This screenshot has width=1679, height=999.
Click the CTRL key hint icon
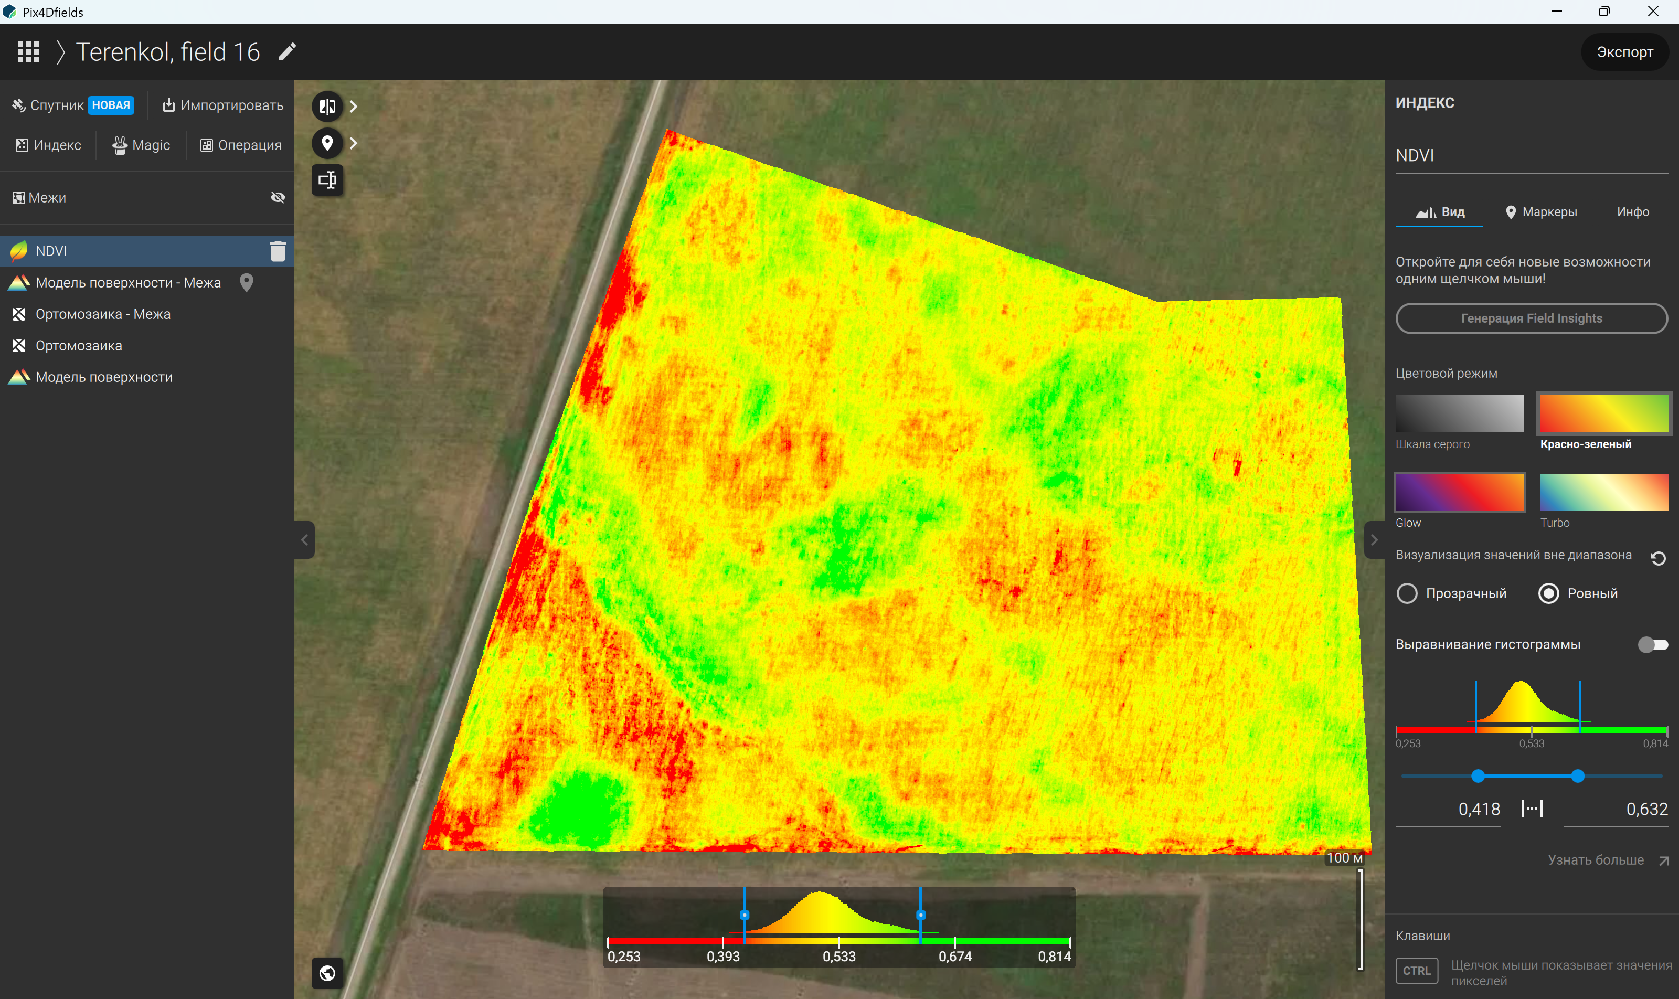pos(1417,971)
